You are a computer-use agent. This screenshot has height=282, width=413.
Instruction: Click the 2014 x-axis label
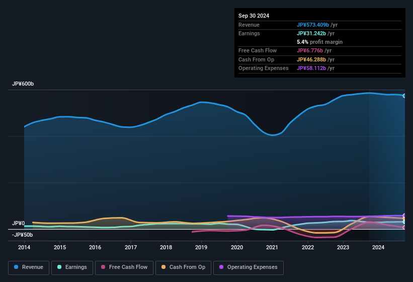(x=24, y=247)
